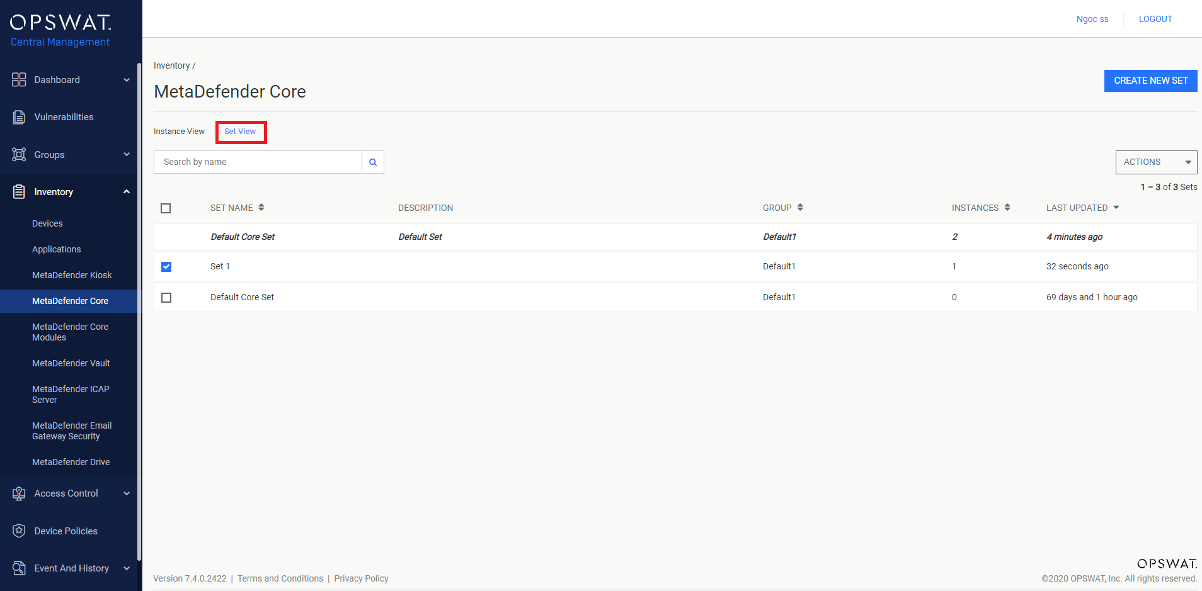
Task: Open the Privacy Policy link
Action: click(x=361, y=578)
